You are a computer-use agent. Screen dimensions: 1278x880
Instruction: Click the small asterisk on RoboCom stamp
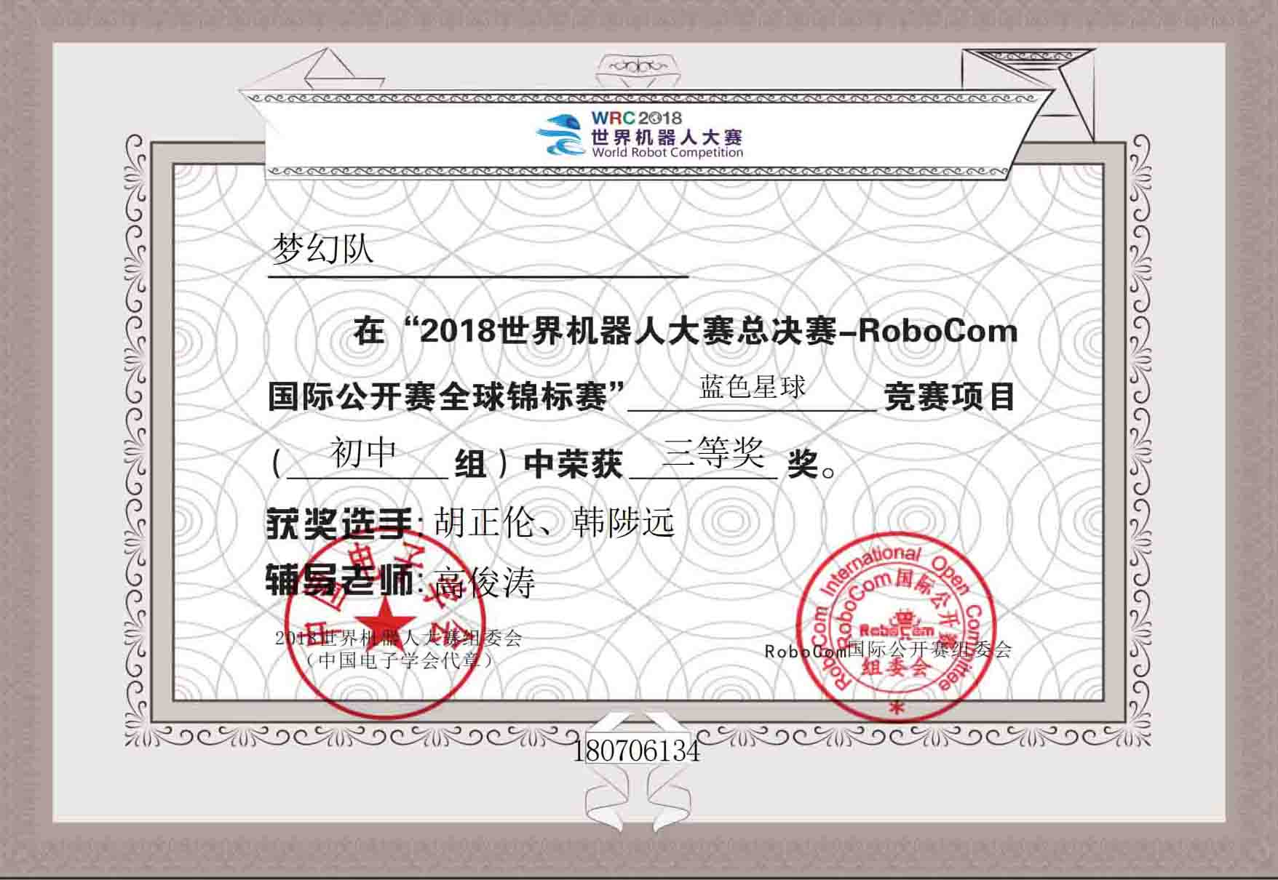[896, 707]
